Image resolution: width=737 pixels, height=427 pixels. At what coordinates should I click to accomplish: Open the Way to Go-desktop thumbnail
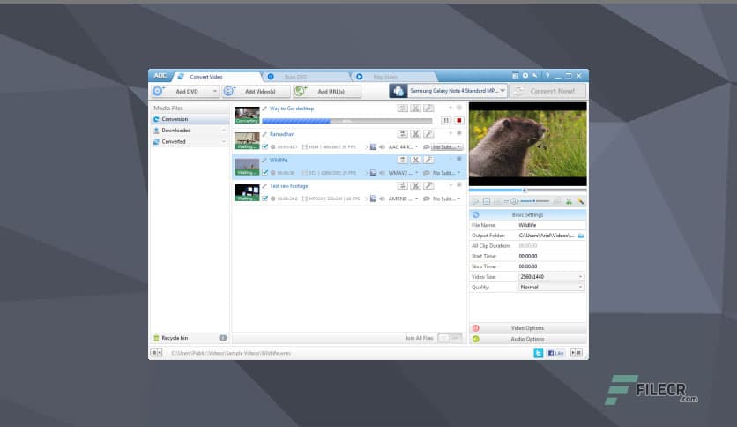[x=247, y=115]
